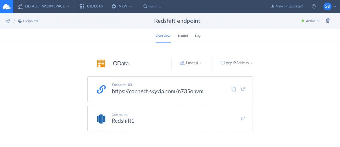Copy the endpoint URL to clipboard
Image resolution: width=340 pixels, height=147 pixels.
[x=234, y=89]
